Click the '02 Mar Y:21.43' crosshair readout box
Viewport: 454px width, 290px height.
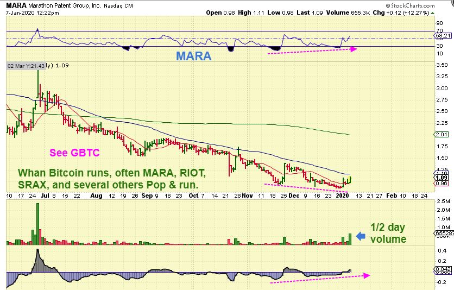[26, 66]
